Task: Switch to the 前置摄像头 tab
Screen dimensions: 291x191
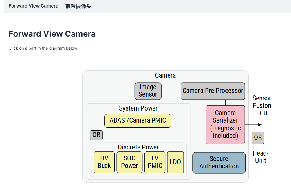Action: (x=78, y=6)
